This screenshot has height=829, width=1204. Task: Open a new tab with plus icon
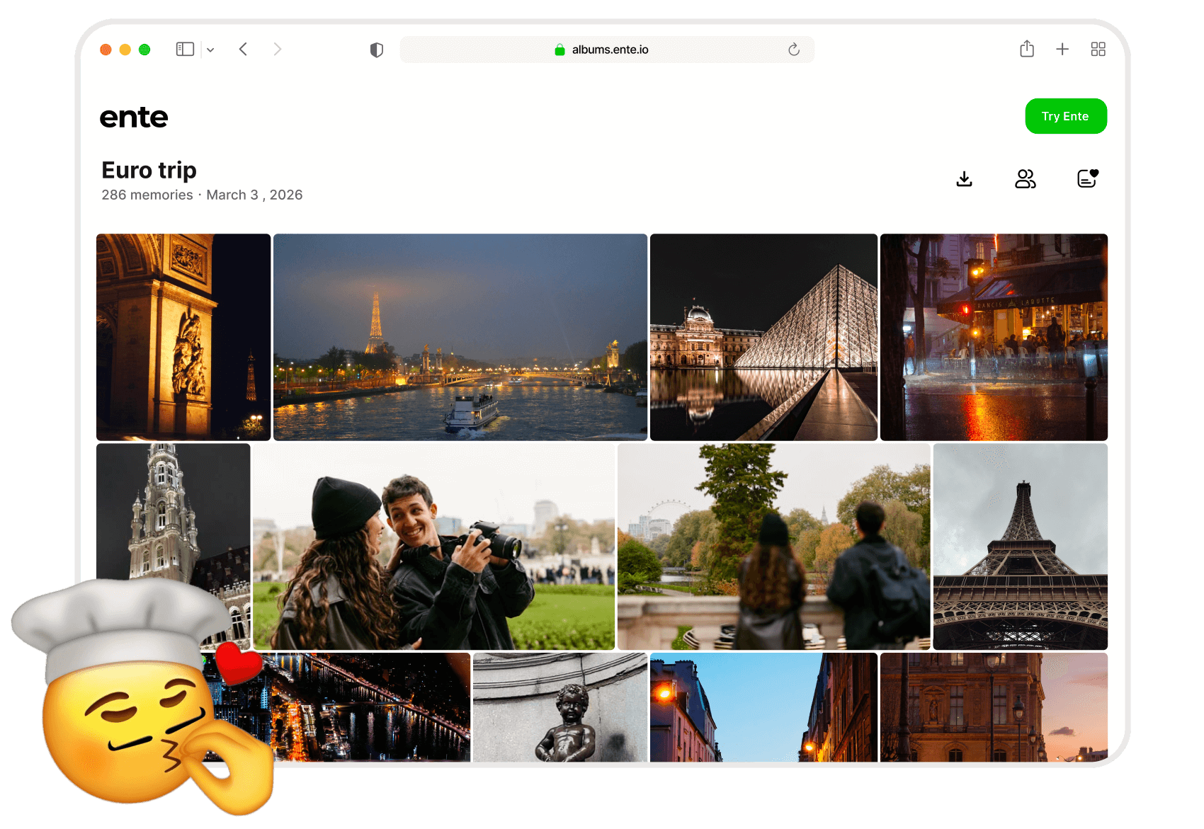click(1062, 49)
